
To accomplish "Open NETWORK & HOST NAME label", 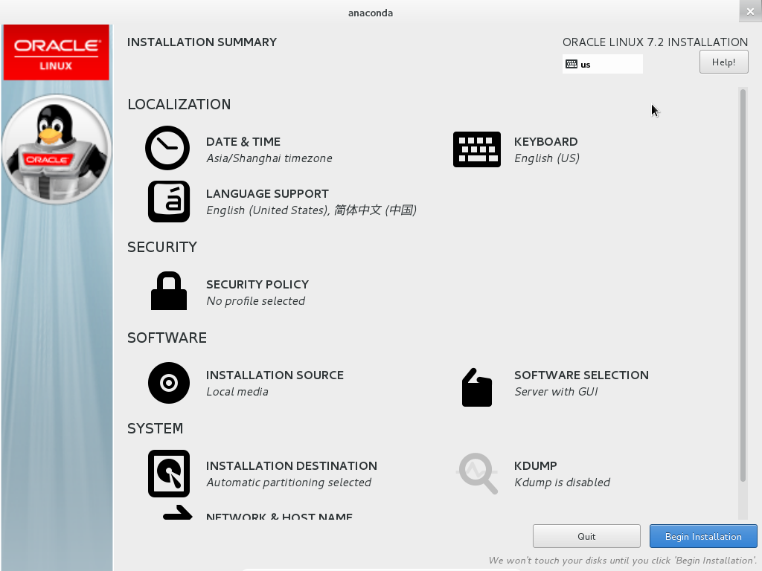I will point(280,516).
